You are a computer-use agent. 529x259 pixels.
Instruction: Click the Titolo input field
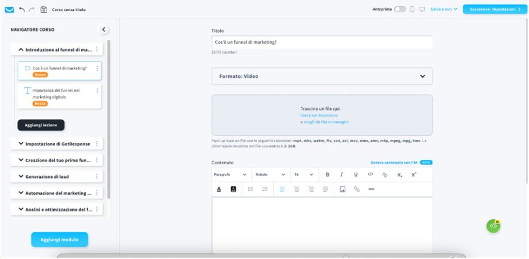tap(322, 42)
